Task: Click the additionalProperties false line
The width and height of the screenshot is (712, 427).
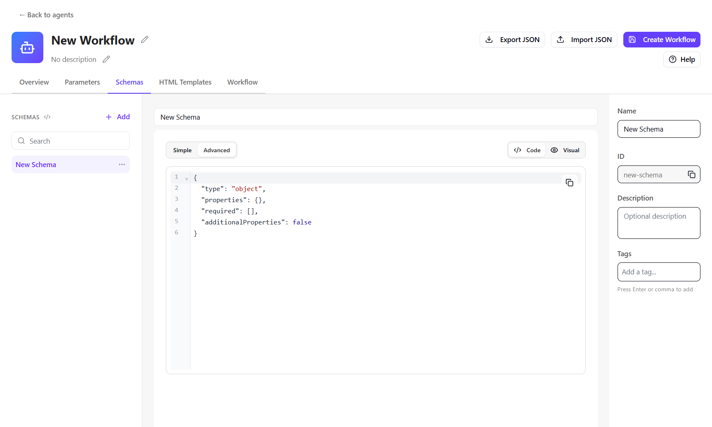Action: [x=256, y=222]
